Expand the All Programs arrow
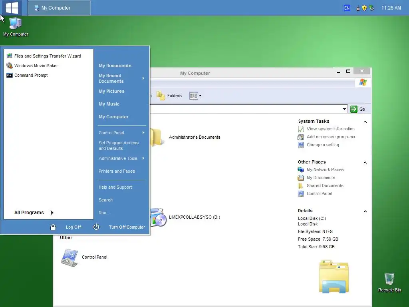The height and width of the screenshot is (307, 409). [52, 213]
